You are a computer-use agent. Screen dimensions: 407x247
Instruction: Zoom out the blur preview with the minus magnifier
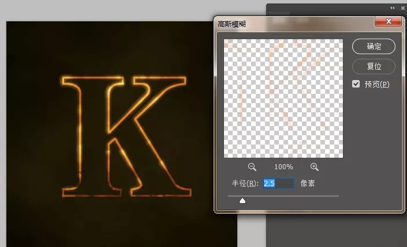click(252, 167)
